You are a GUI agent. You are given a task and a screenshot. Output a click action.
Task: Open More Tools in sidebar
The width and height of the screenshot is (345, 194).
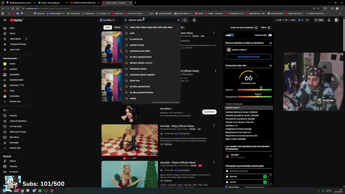(15, 50)
